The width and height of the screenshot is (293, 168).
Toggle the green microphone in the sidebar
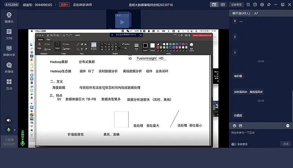(8, 130)
